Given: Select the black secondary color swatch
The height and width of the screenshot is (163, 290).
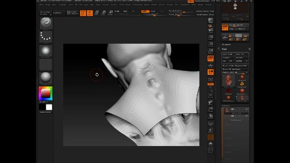Looking at the screenshot, I should 42,107.
